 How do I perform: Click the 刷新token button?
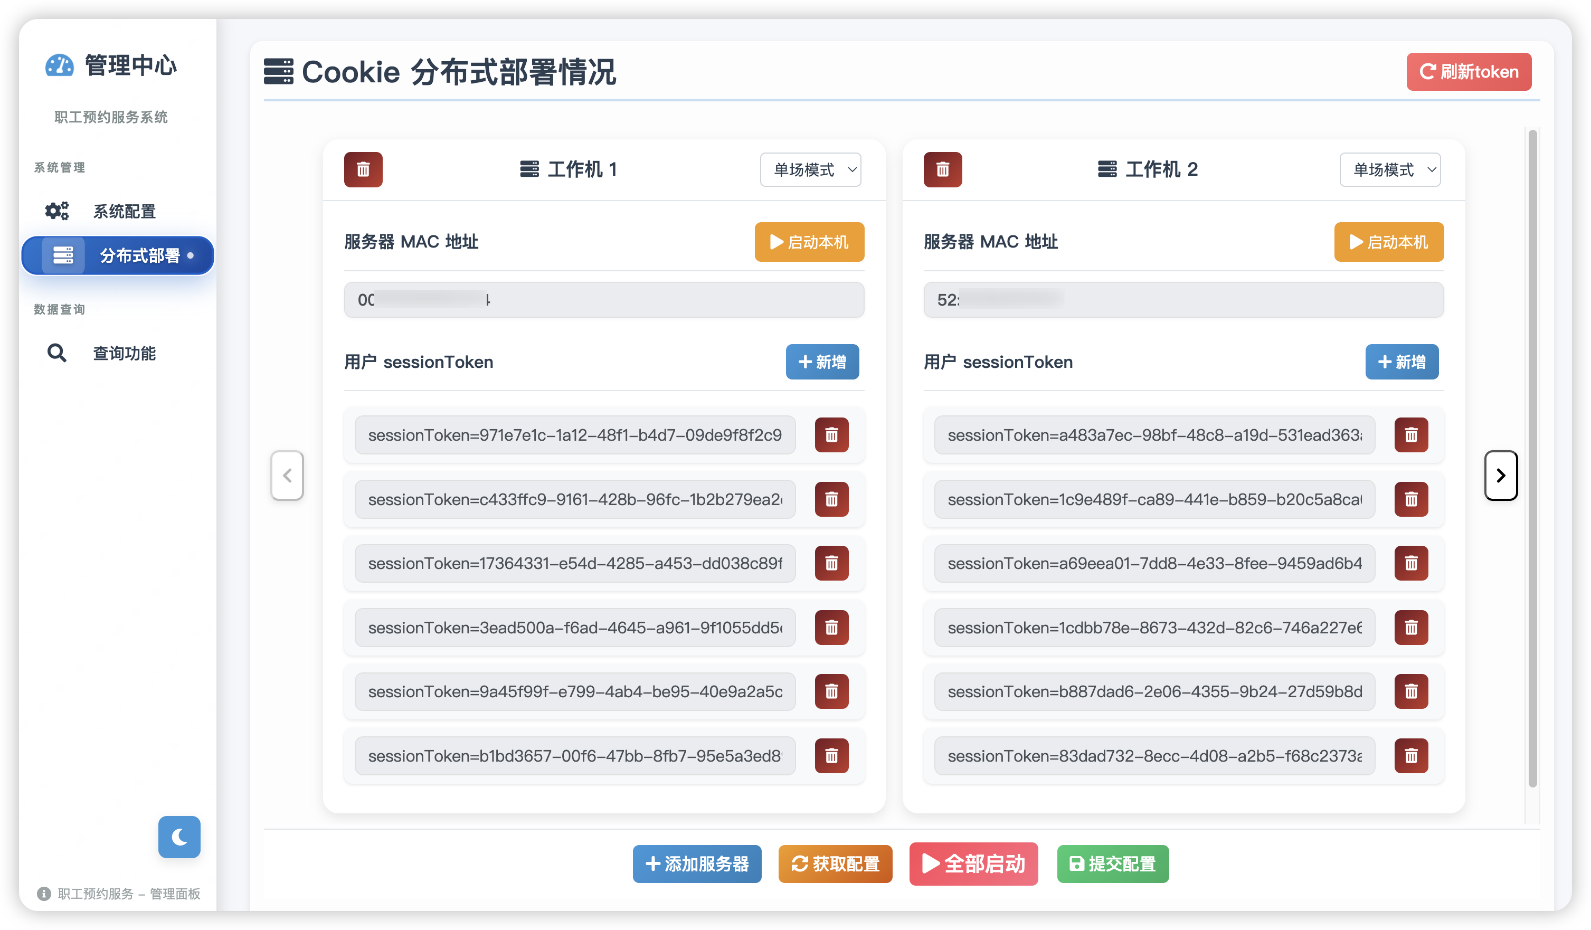click(1469, 72)
